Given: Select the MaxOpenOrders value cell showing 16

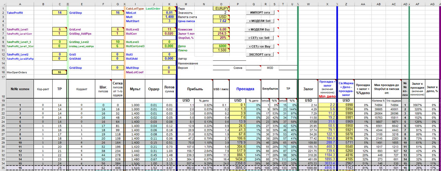Looking at the screenshot, I should [60, 72].
